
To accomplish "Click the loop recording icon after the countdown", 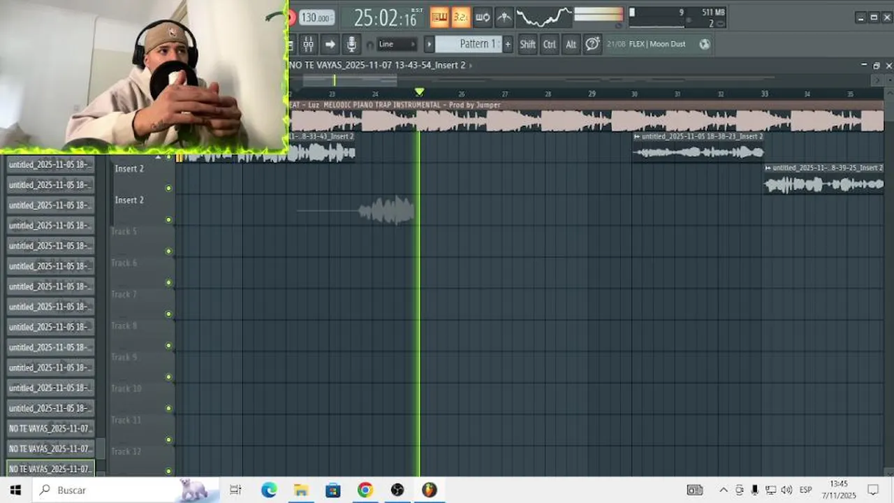I will (x=482, y=17).
